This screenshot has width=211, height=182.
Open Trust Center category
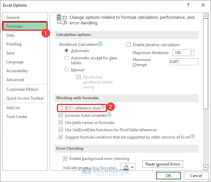coord(25,117)
